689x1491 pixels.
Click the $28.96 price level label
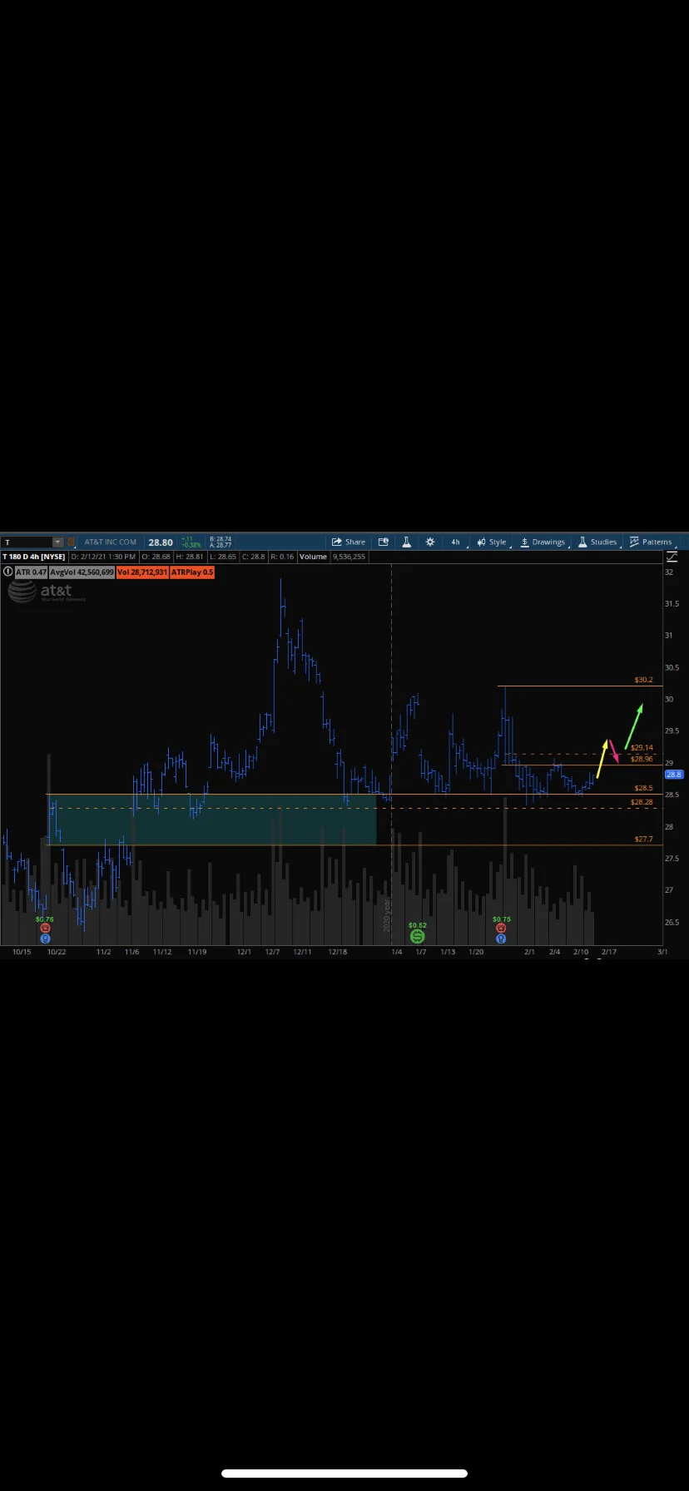click(x=642, y=759)
